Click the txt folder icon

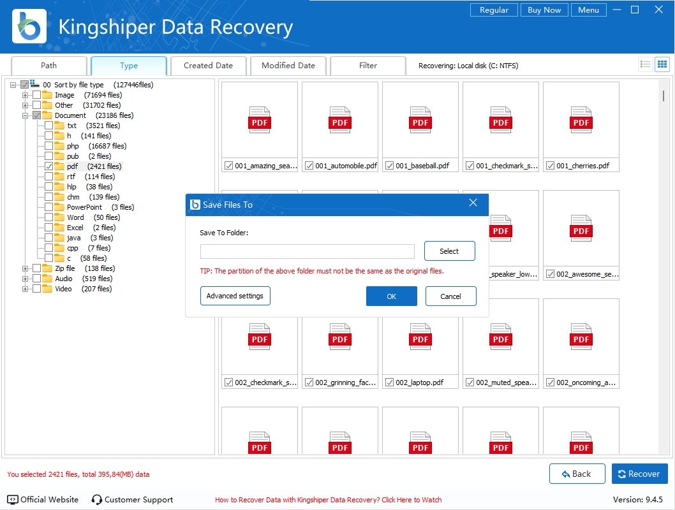(x=59, y=126)
